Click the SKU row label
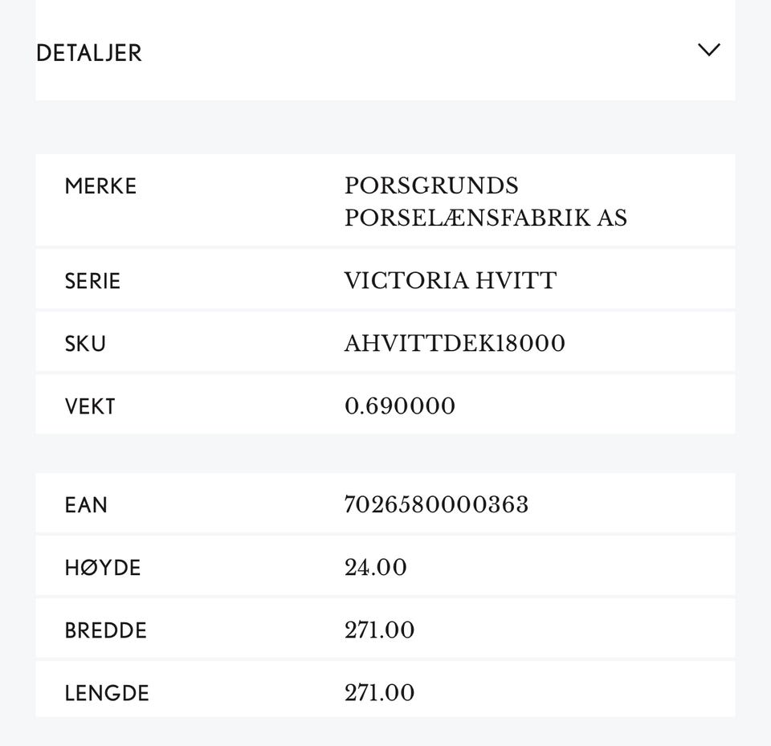This screenshot has height=746, width=771. click(x=85, y=344)
